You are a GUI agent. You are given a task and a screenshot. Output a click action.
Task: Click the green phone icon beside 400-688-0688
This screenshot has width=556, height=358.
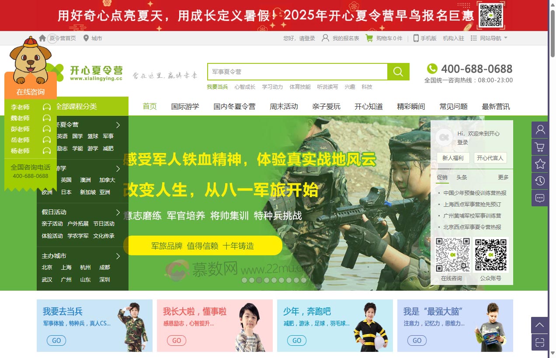pyautogui.click(x=432, y=69)
